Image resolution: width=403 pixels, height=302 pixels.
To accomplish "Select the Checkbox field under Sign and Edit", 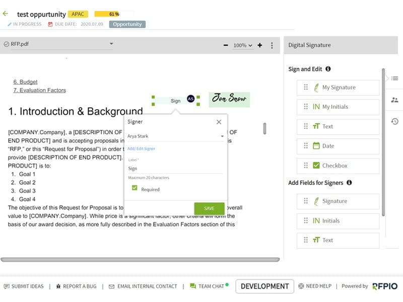I will click(338, 166).
